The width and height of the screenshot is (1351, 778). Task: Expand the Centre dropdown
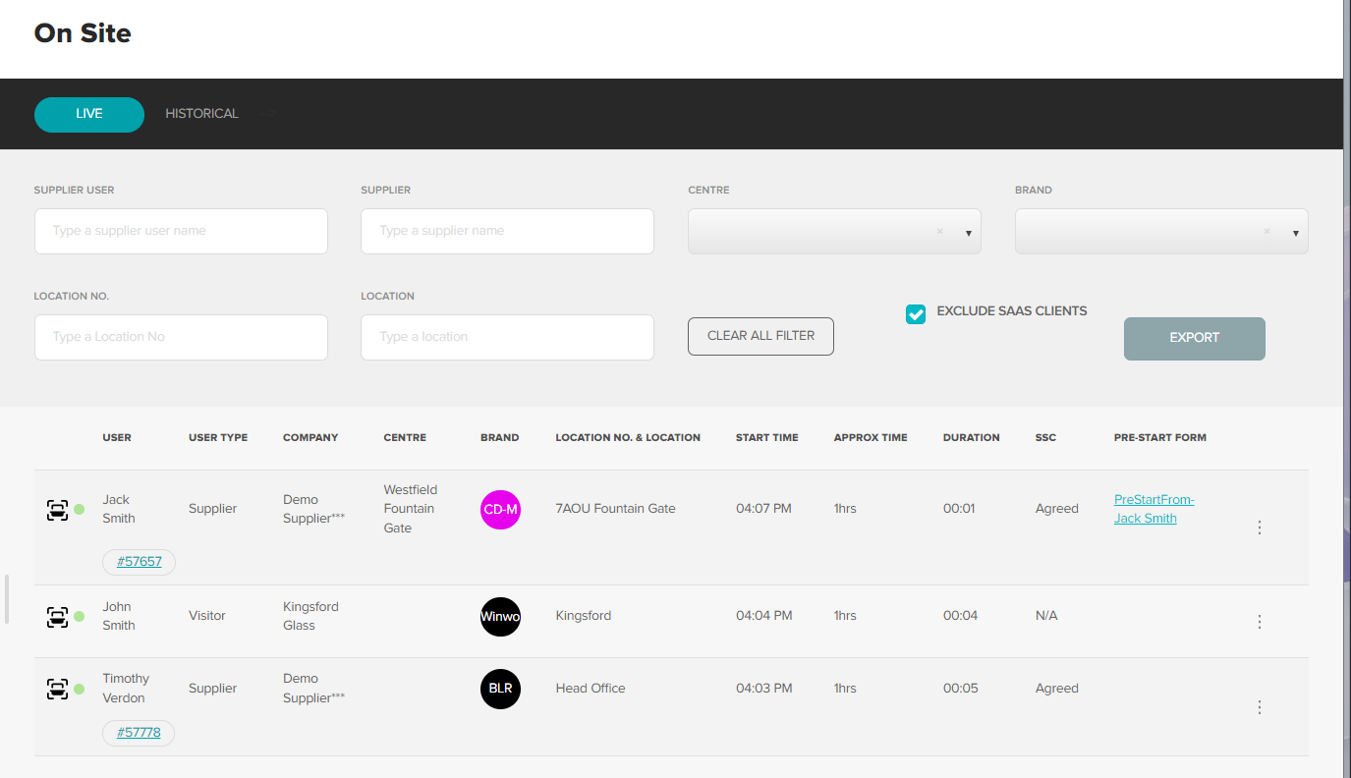968,233
